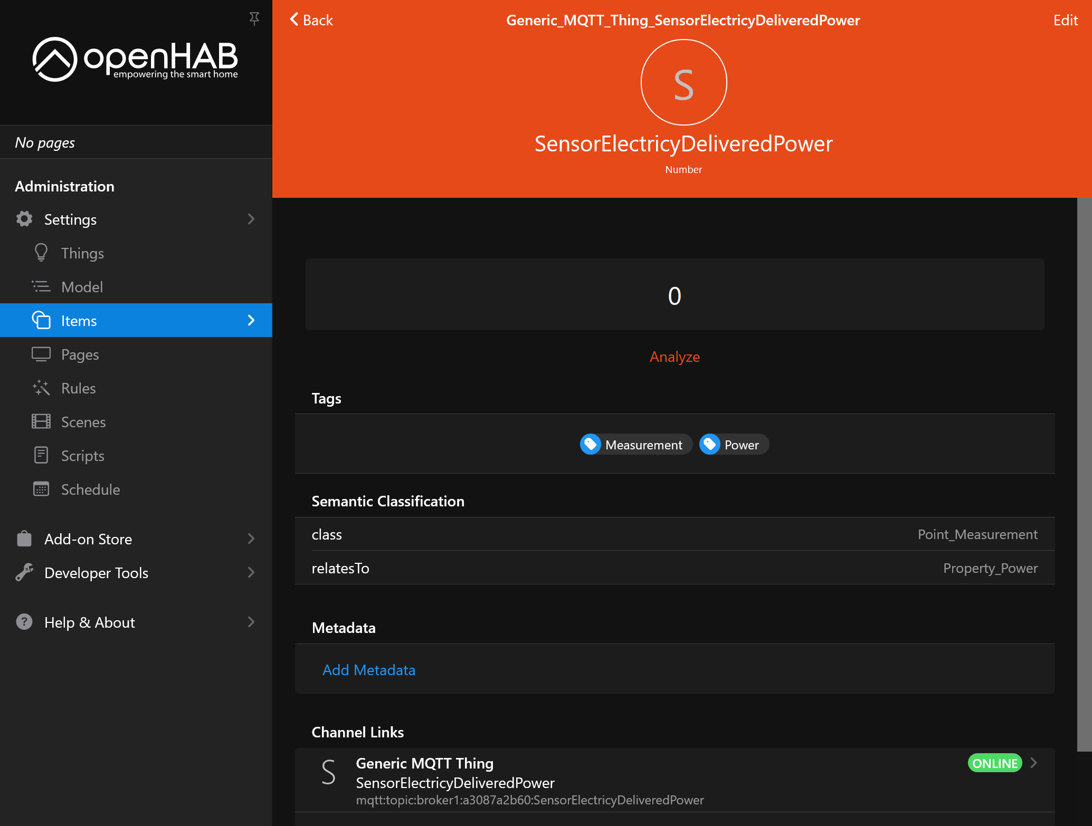Image resolution: width=1092 pixels, height=826 pixels.
Task: Click Edit in the top right corner
Action: [x=1065, y=20]
